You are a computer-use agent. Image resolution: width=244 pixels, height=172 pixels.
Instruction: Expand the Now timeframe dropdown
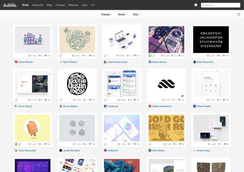[137, 15]
